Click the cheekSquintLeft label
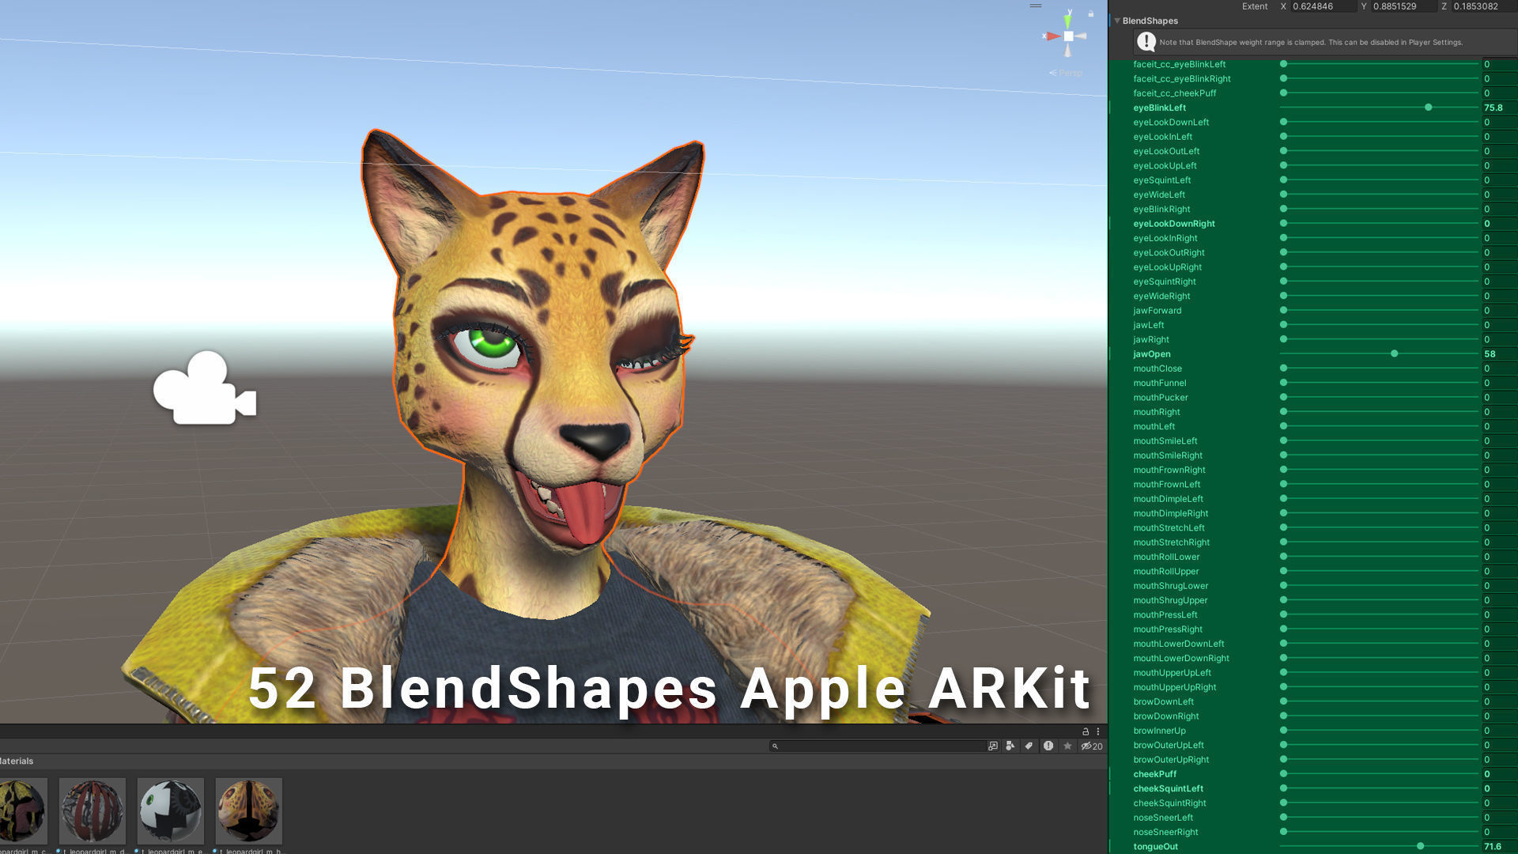 [1169, 789]
